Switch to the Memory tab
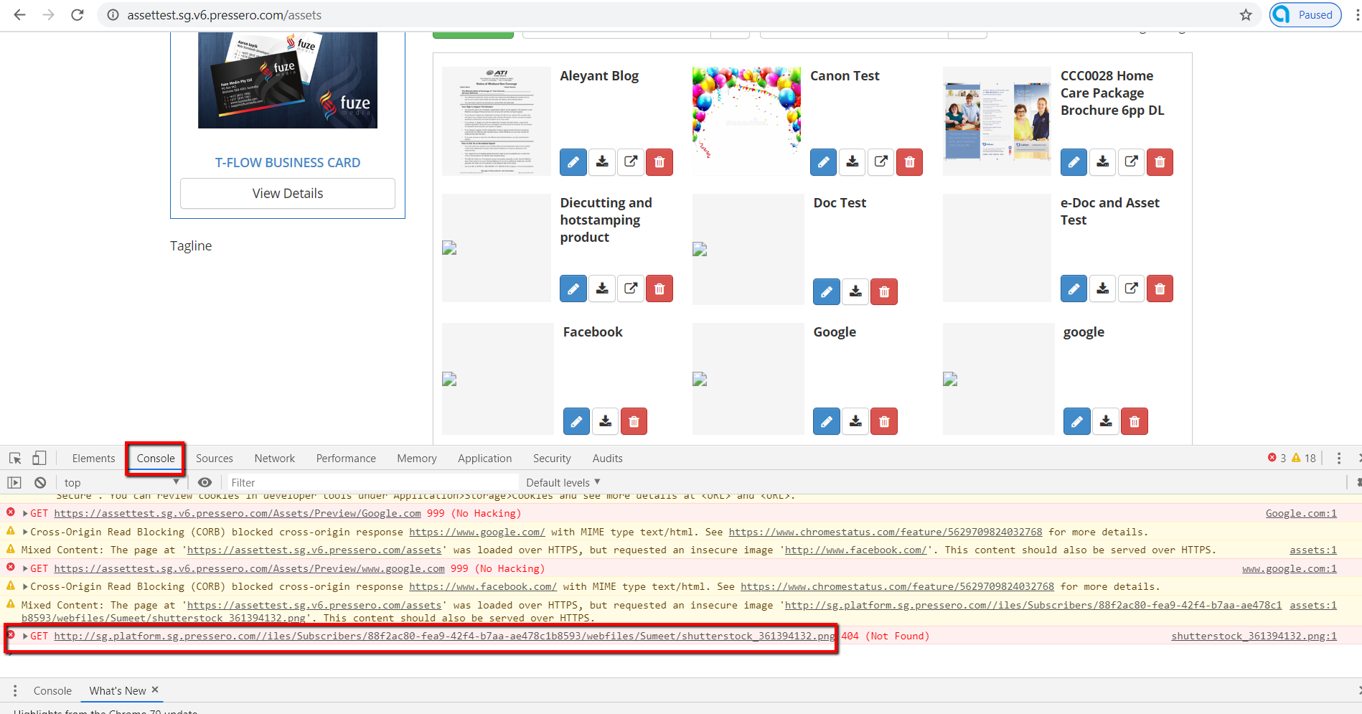This screenshot has height=714, width=1362. [417, 459]
